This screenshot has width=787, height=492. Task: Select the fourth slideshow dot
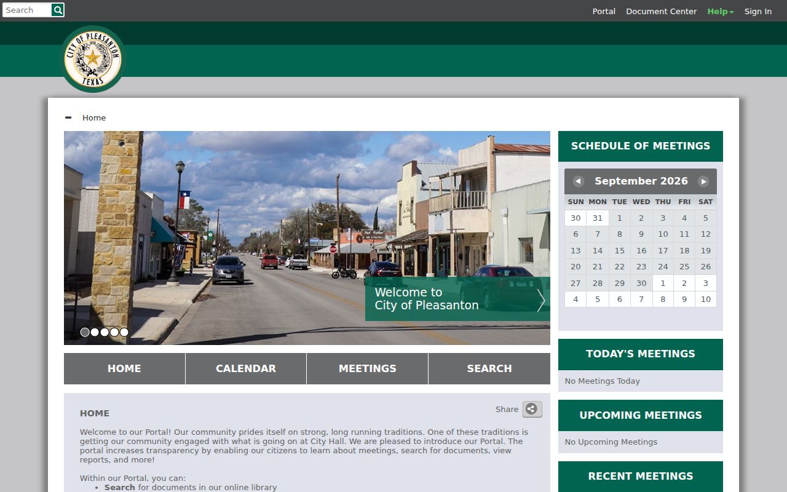(114, 332)
